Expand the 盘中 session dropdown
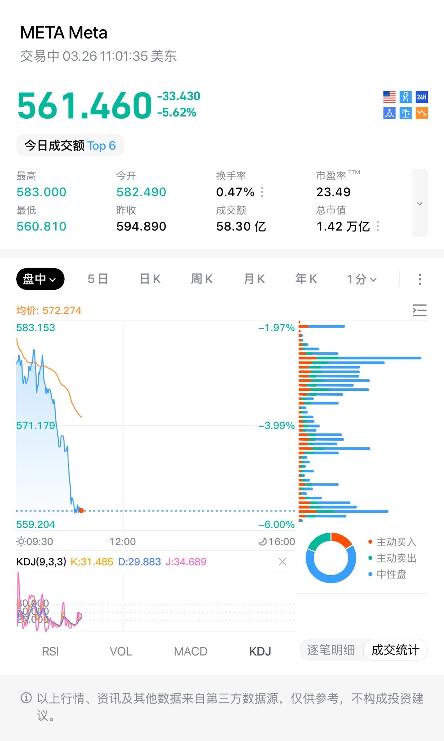 click(x=40, y=279)
